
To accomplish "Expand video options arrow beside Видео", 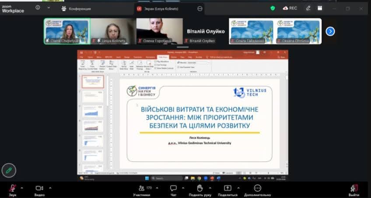I will (50, 188).
